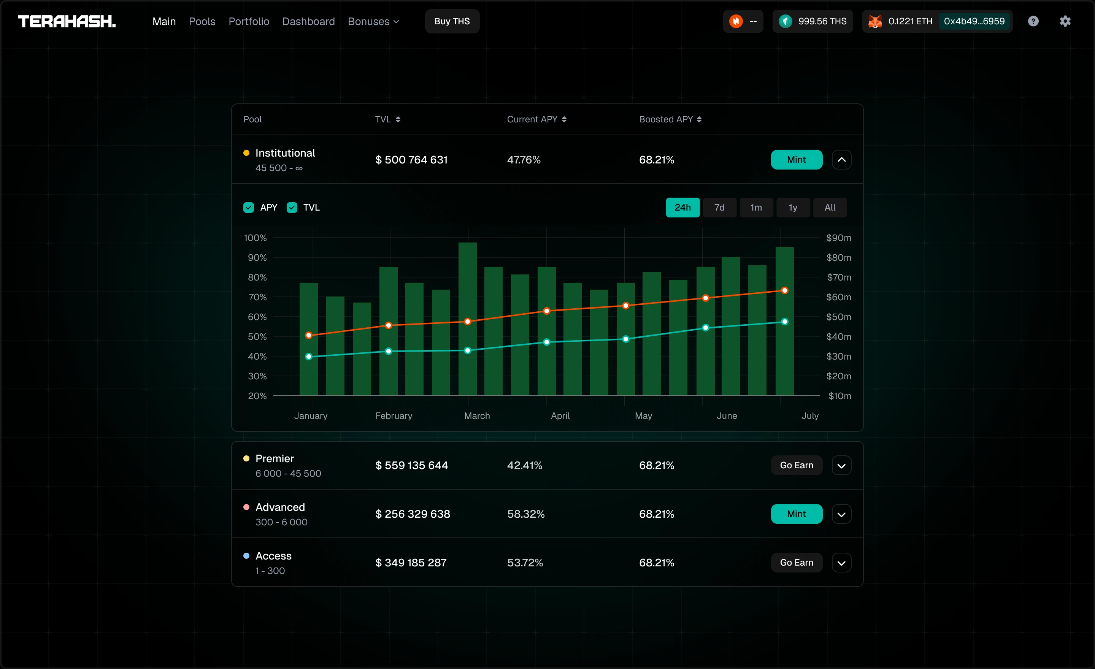
Task: Sort by Boosted APY column arrows
Action: coord(699,119)
